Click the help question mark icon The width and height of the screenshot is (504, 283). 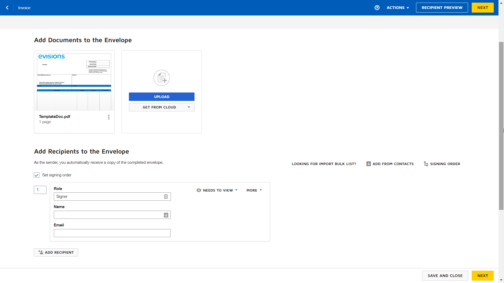[377, 8]
